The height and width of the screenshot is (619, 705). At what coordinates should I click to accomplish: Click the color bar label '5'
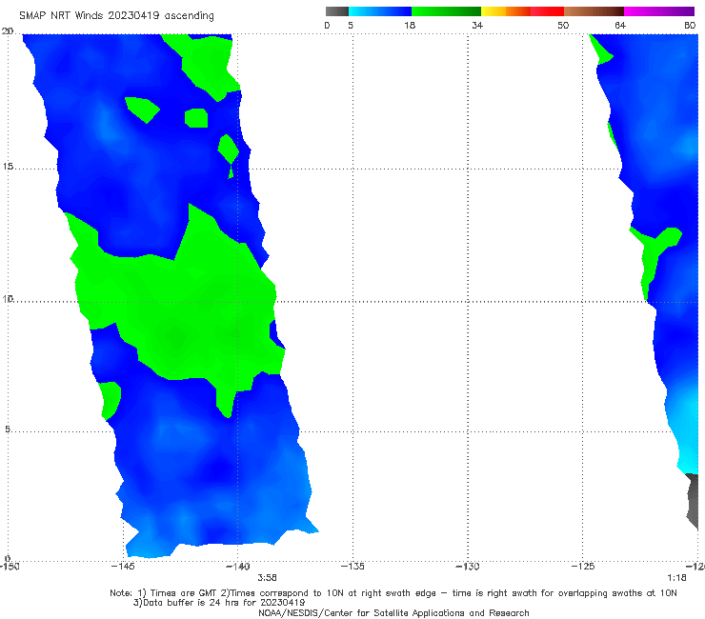(x=351, y=25)
